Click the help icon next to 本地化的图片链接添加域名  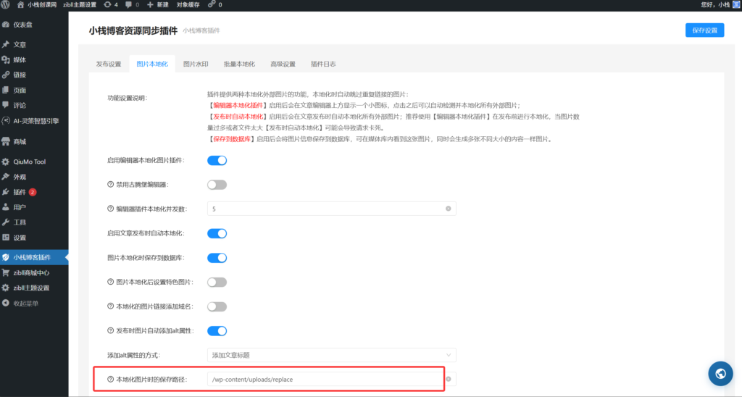(110, 306)
